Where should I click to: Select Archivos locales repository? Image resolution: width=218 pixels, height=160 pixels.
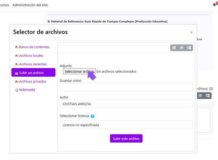31,55
